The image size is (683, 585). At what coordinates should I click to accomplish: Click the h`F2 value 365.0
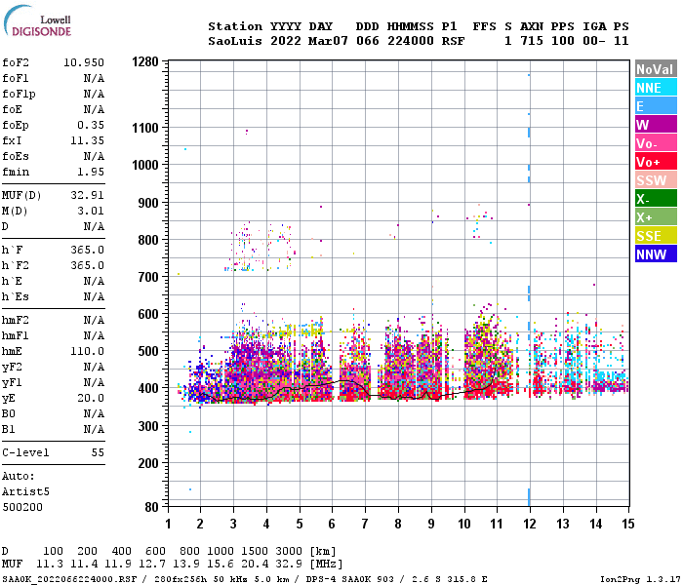click(87, 266)
